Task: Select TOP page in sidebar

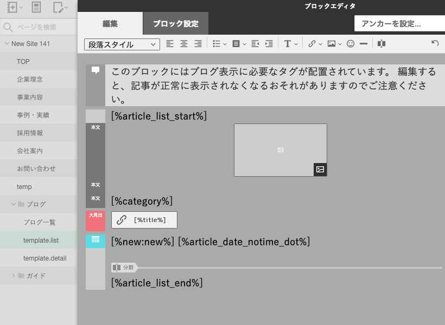Action: pos(39,62)
